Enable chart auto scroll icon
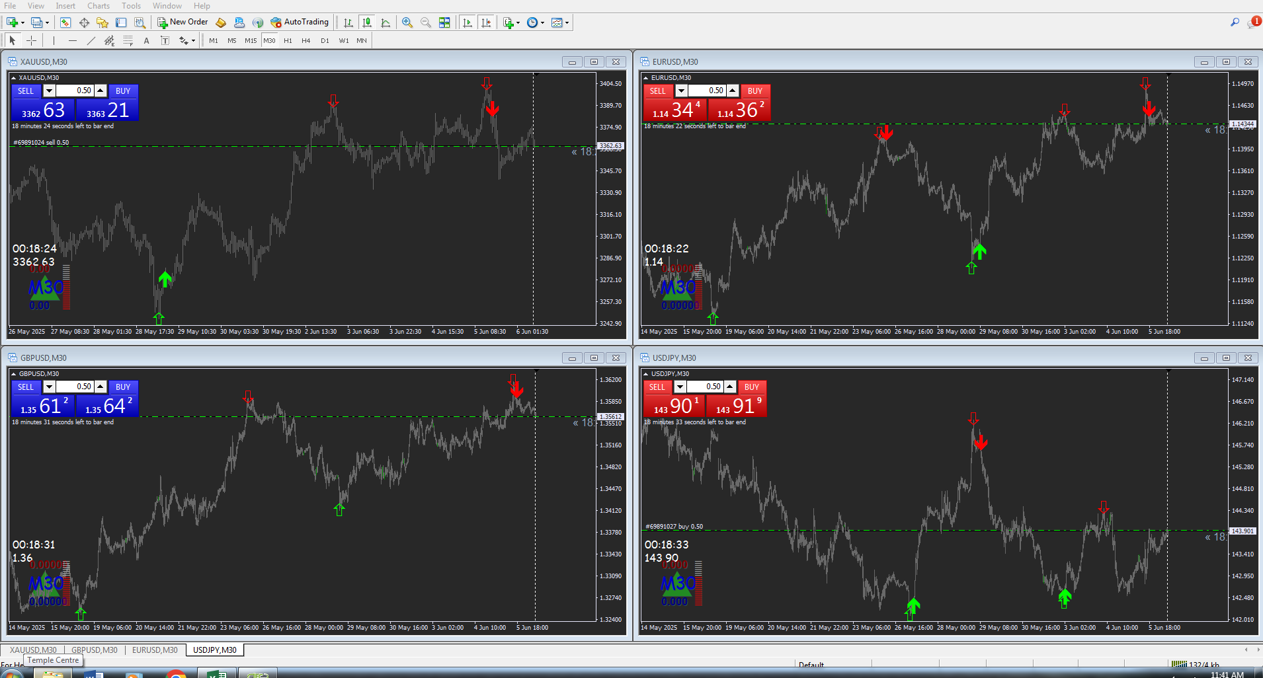Image resolution: width=1263 pixels, height=678 pixels. [x=468, y=22]
